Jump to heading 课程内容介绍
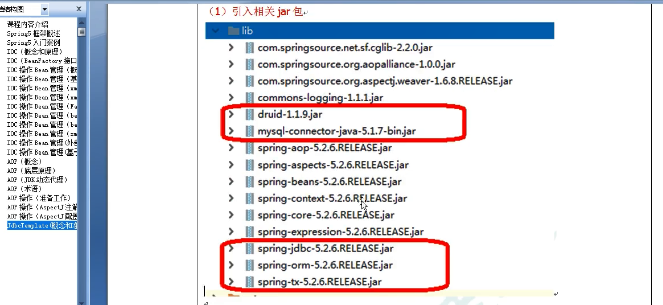Viewport: 663px width, 305px height. pos(28,24)
